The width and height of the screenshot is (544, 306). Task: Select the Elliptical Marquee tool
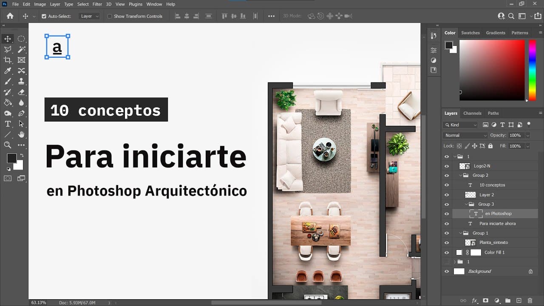pos(21,39)
